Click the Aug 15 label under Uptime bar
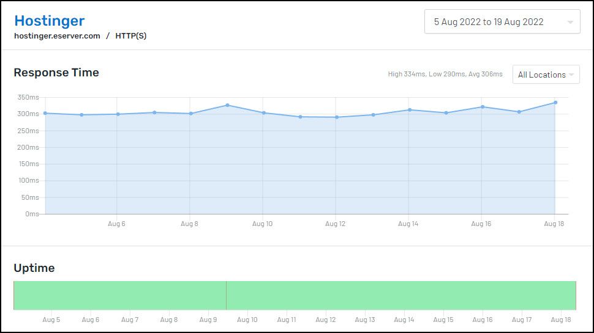 [x=443, y=320]
